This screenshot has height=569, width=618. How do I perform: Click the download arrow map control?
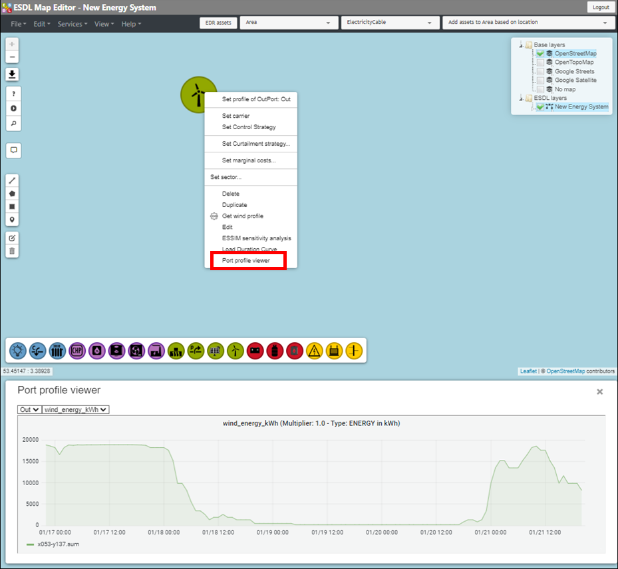click(12, 74)
